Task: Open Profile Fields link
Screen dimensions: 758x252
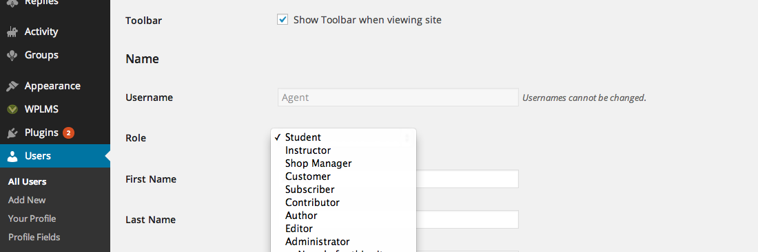Action: (x=34, y=237)
